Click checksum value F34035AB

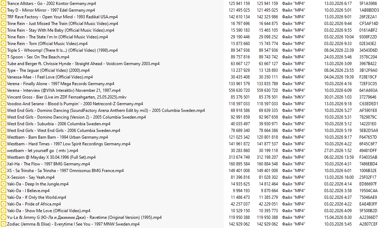pos(368,157)
